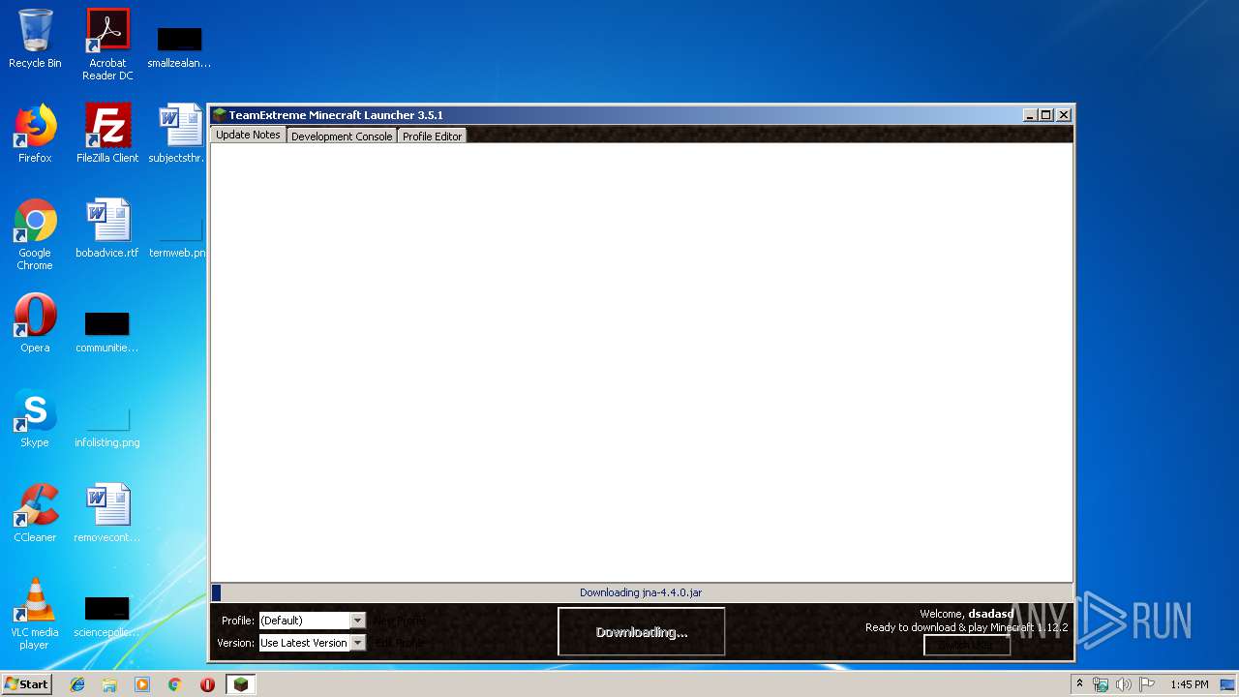
Task: Open the Version dropdown Use Latest Version
Action: coord(312,643)
